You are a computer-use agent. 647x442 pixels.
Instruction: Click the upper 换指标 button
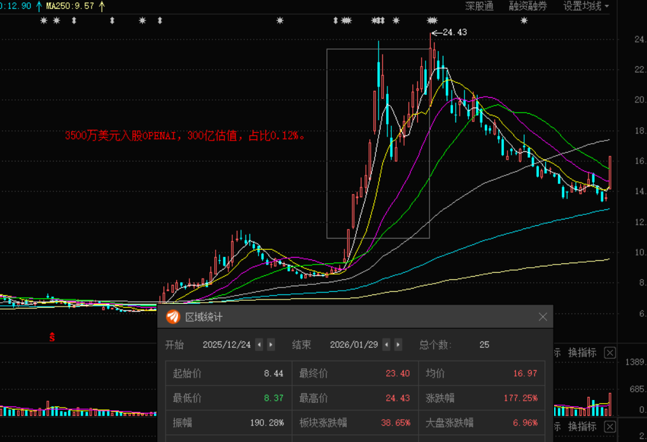583,353
